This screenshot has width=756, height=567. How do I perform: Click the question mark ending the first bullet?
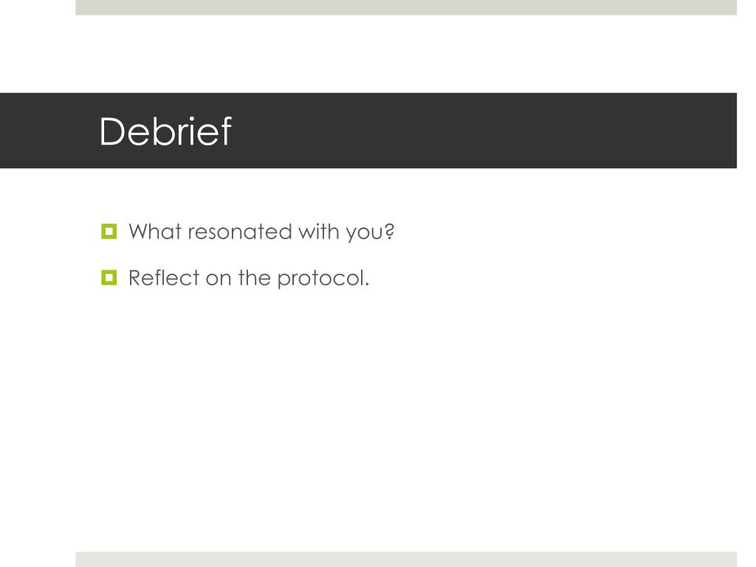pos(390,232)
